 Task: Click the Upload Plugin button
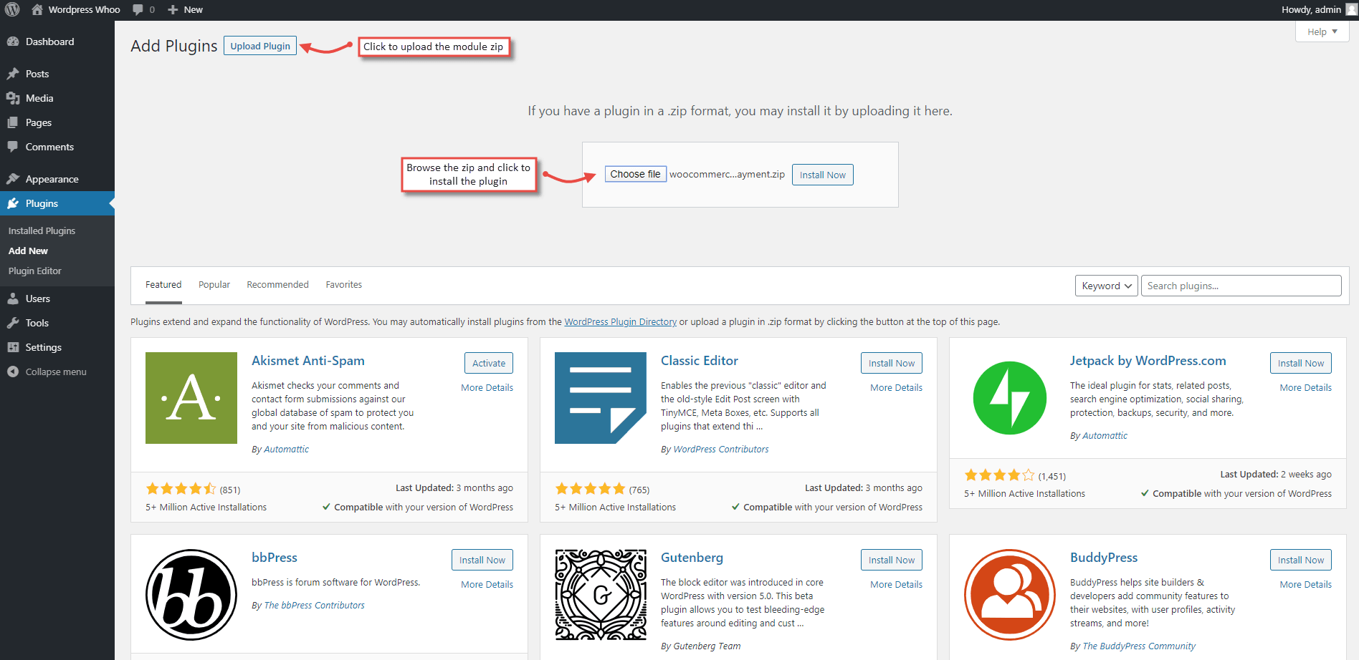click(260, 46)
